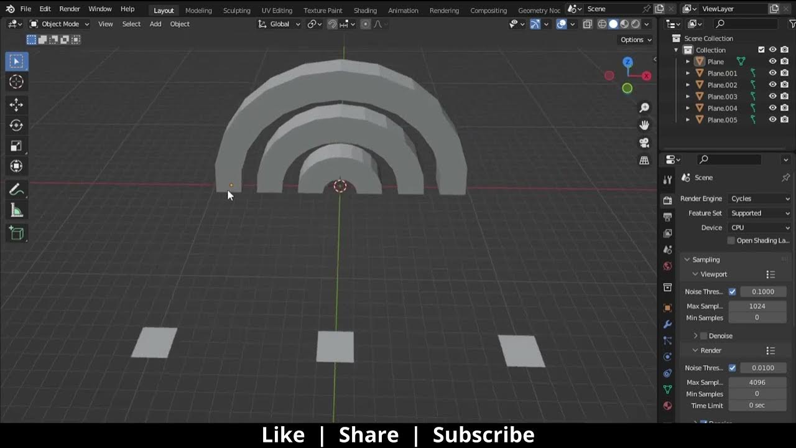Toggle proportional editing in header
Screen dimensions: 796x448
point(365,24)
